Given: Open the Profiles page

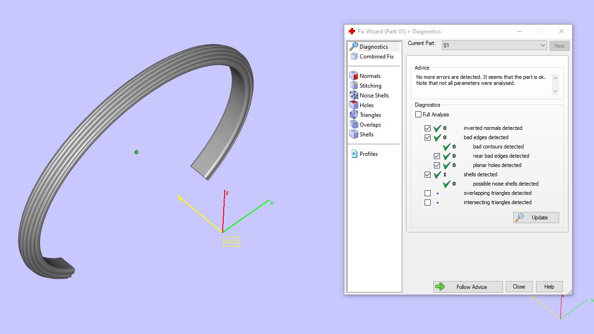Looking at the screenshot, I should (368, 154).
